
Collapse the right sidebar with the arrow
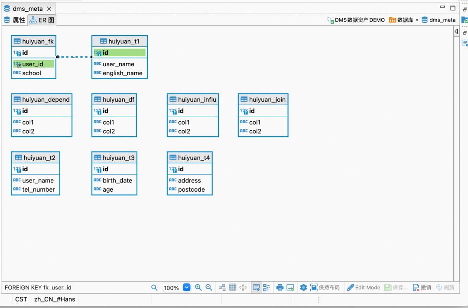pyautogui.click(x=456, y=31)
